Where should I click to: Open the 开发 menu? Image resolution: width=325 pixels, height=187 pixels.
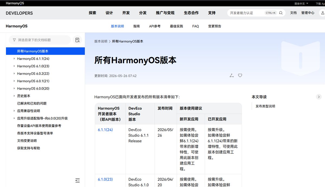126,13
